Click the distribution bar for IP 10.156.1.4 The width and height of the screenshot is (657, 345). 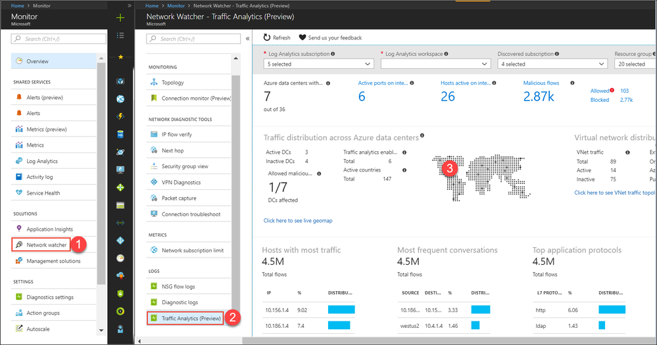coord(341,310)
